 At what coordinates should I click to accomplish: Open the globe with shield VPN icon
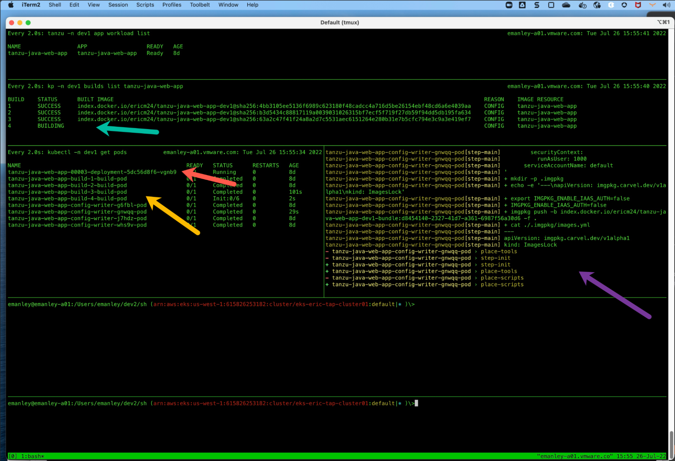coord(597,5)
